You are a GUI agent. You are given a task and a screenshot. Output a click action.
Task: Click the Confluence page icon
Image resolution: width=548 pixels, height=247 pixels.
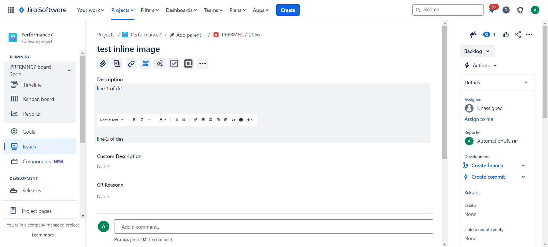[146, 64]
